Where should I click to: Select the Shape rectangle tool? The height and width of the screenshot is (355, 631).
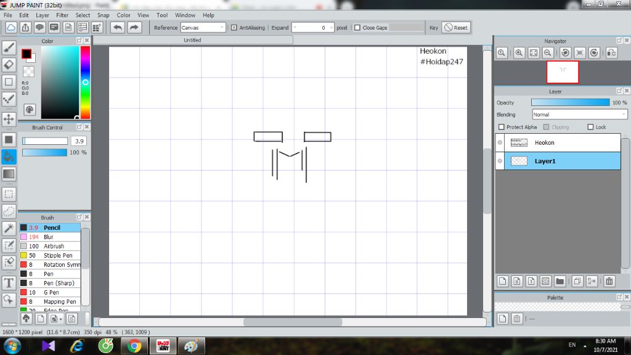(9, 82)
